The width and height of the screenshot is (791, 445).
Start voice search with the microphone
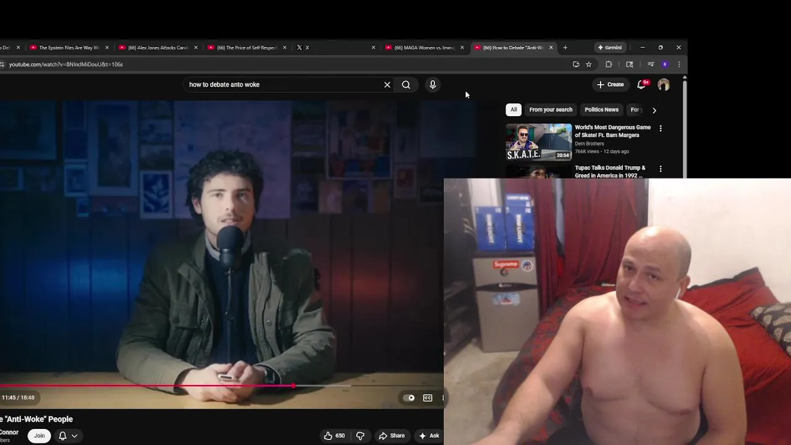point(433,85)
